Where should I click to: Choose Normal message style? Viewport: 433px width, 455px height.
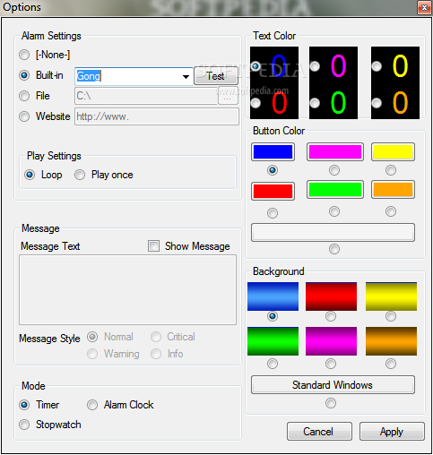coord(92,337)
